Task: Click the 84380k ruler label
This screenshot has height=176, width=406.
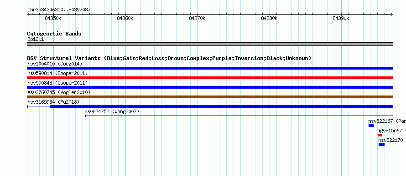Action: [269, 18]
